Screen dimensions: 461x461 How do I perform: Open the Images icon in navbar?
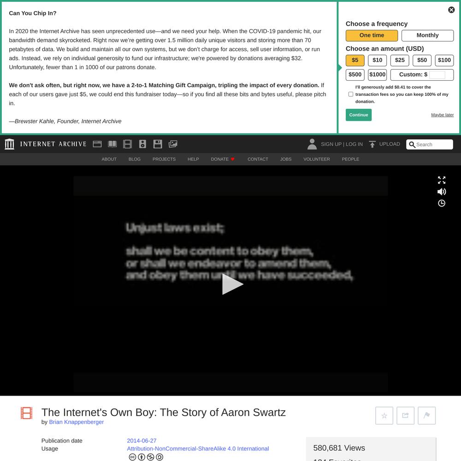[x=173, y=144]
